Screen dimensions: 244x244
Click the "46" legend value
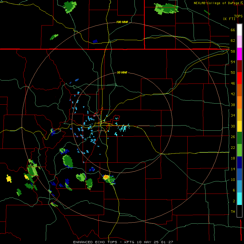pos(233,84)
